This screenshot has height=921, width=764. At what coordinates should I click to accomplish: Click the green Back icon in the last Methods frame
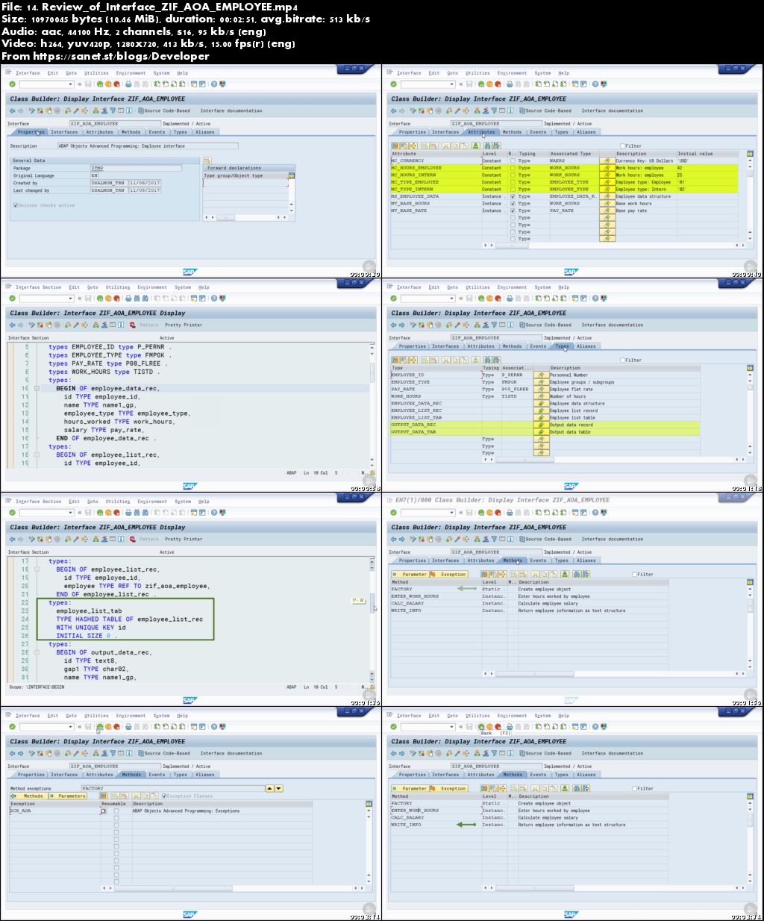481,727
